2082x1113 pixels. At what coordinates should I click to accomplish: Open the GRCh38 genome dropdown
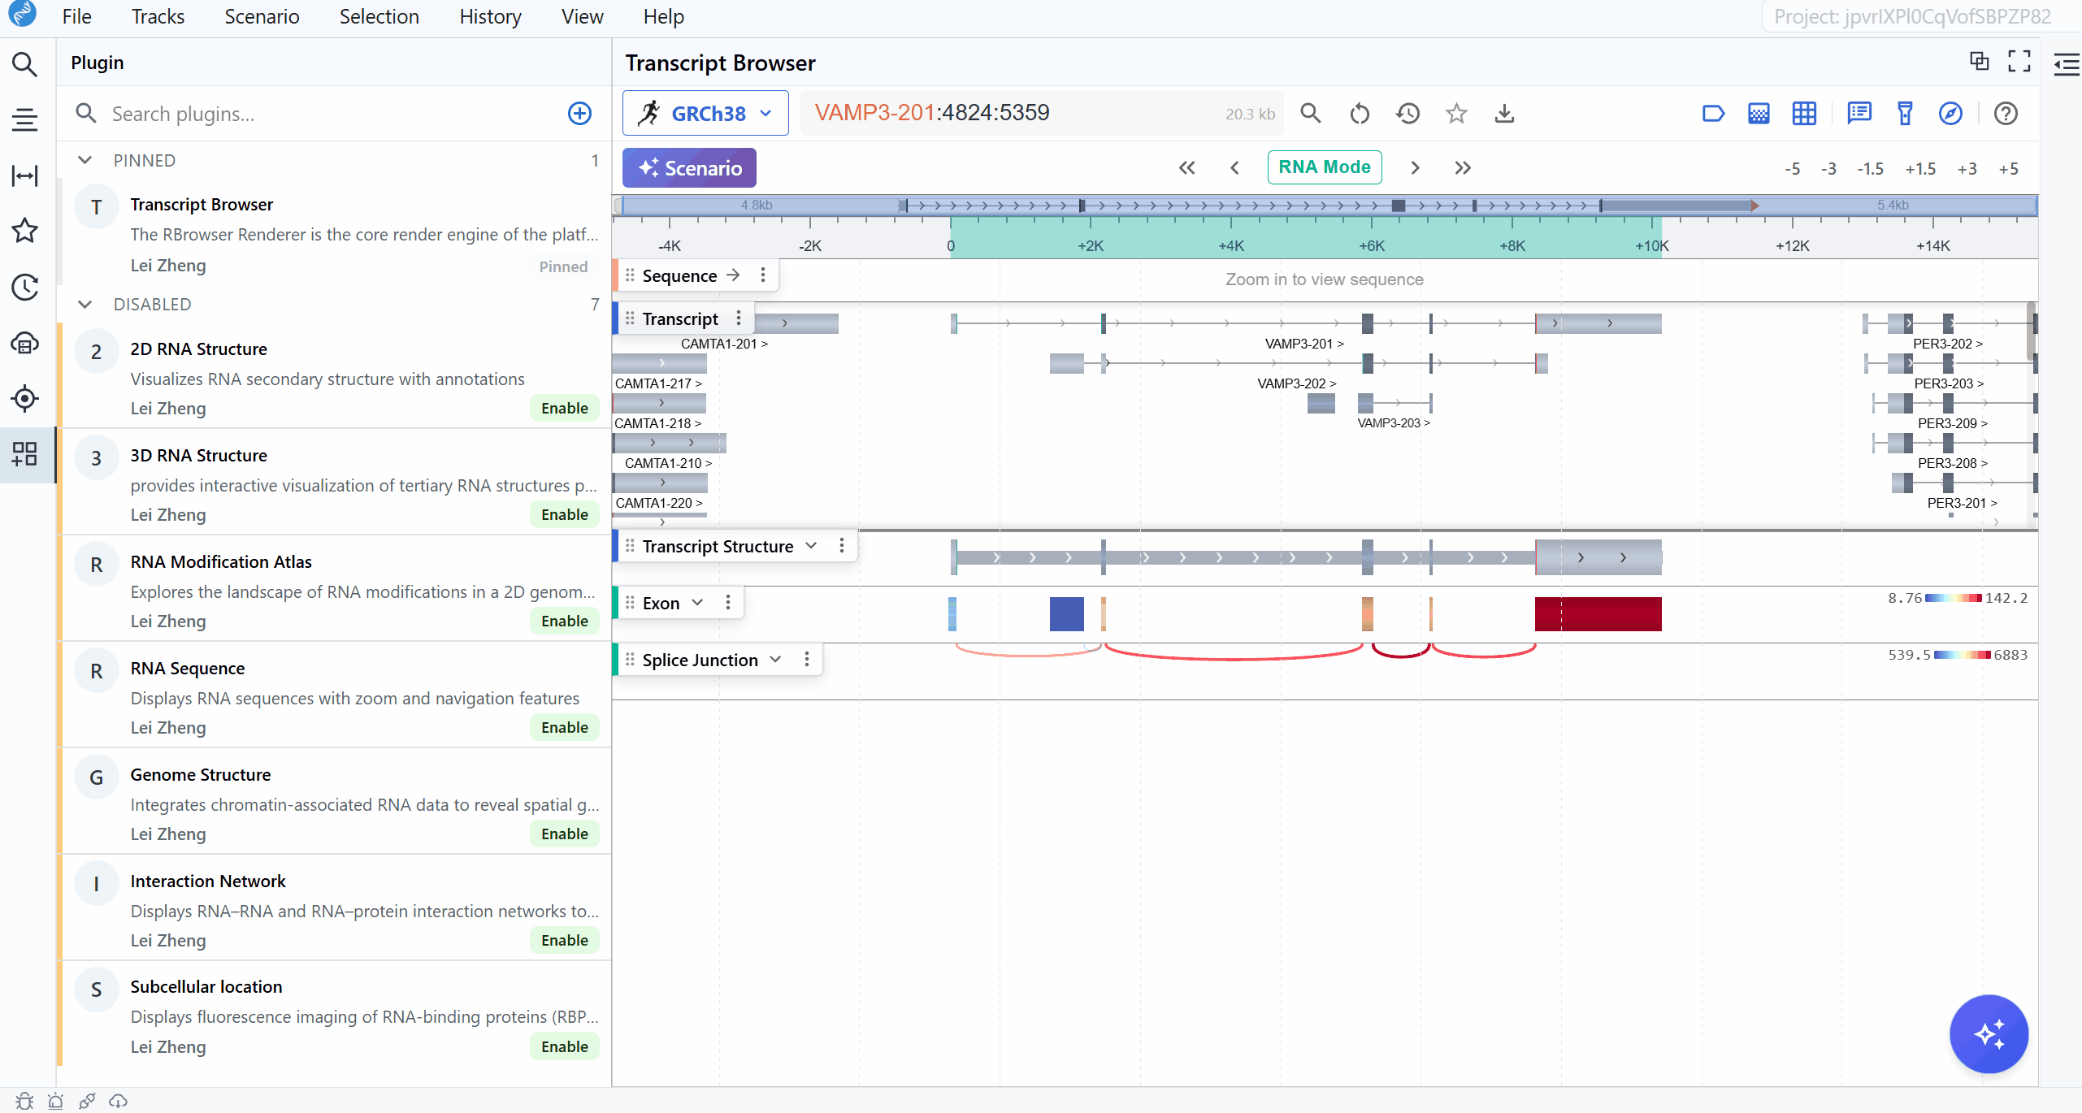705,113
